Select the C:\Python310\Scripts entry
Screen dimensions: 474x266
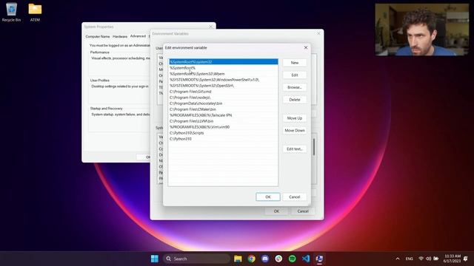[x=224, y=133]
